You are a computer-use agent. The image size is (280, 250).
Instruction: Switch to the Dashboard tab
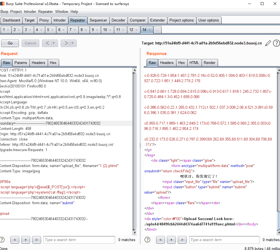(x=11, y=20)
